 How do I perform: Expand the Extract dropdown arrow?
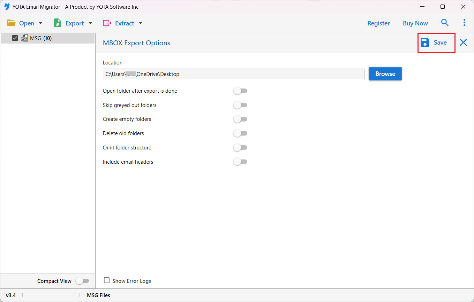click(x=141, y=23)
